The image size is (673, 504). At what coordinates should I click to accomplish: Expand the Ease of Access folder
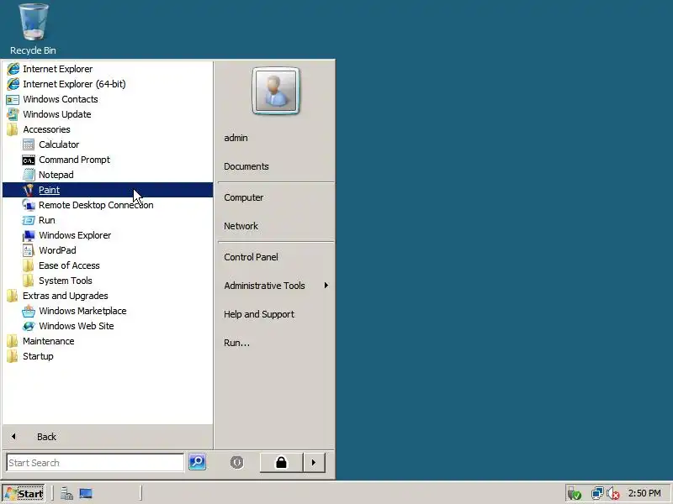point(108,265)
